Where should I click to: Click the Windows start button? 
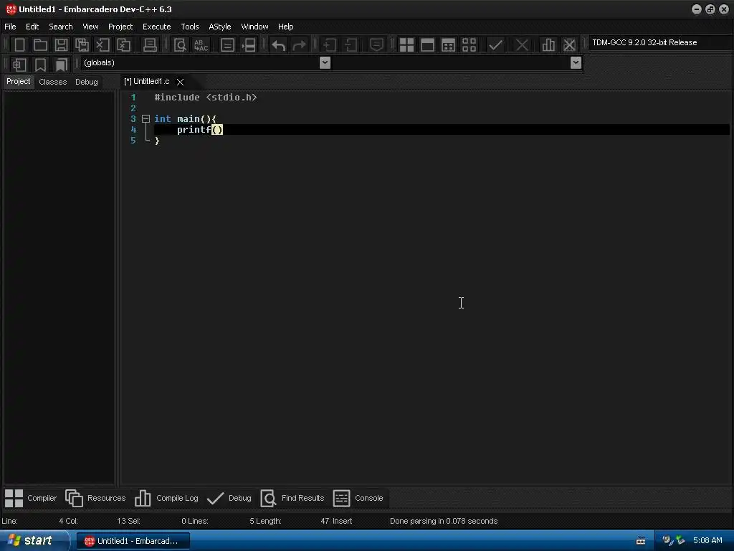34,541
